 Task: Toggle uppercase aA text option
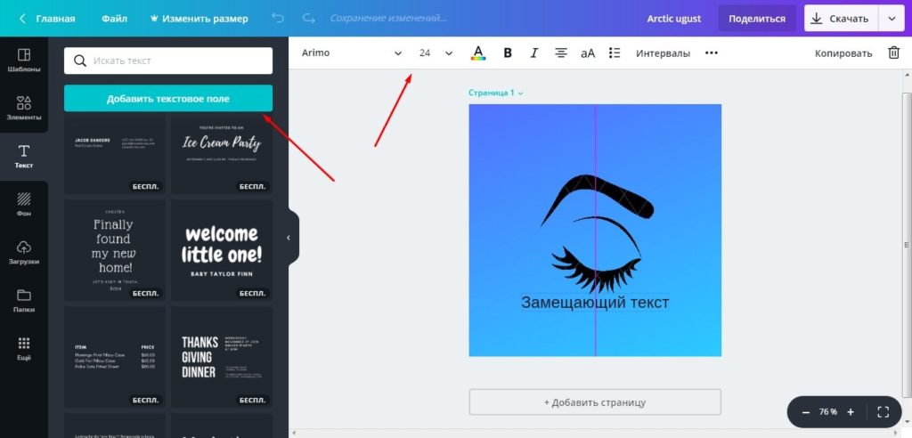(x=588, y=53)
